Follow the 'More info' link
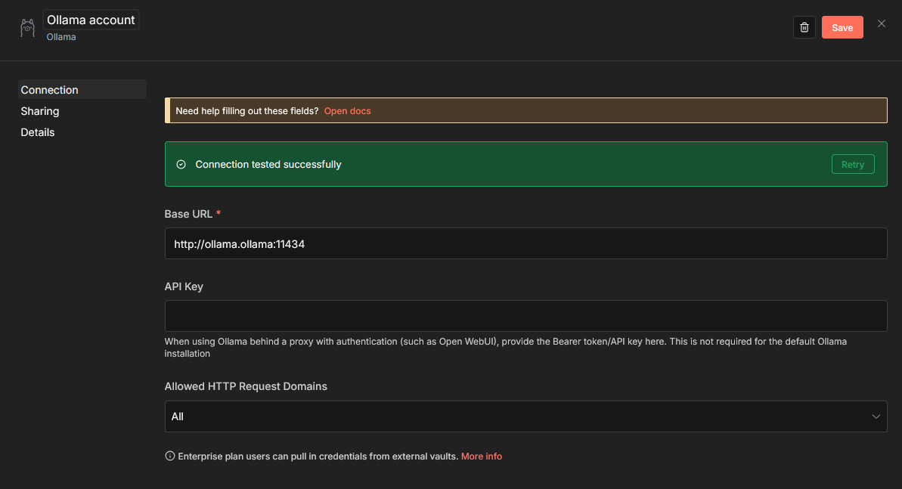 (482, 457)
